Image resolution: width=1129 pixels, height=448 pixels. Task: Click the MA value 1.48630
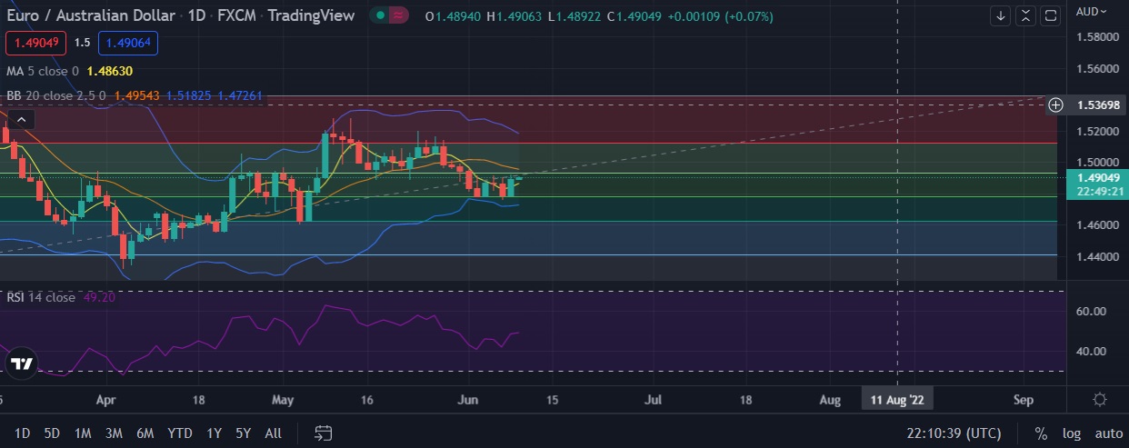(111, 70)
